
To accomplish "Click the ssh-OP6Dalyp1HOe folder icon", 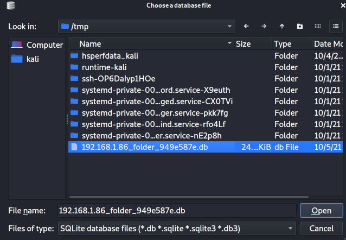I will (x=74, y=78).
